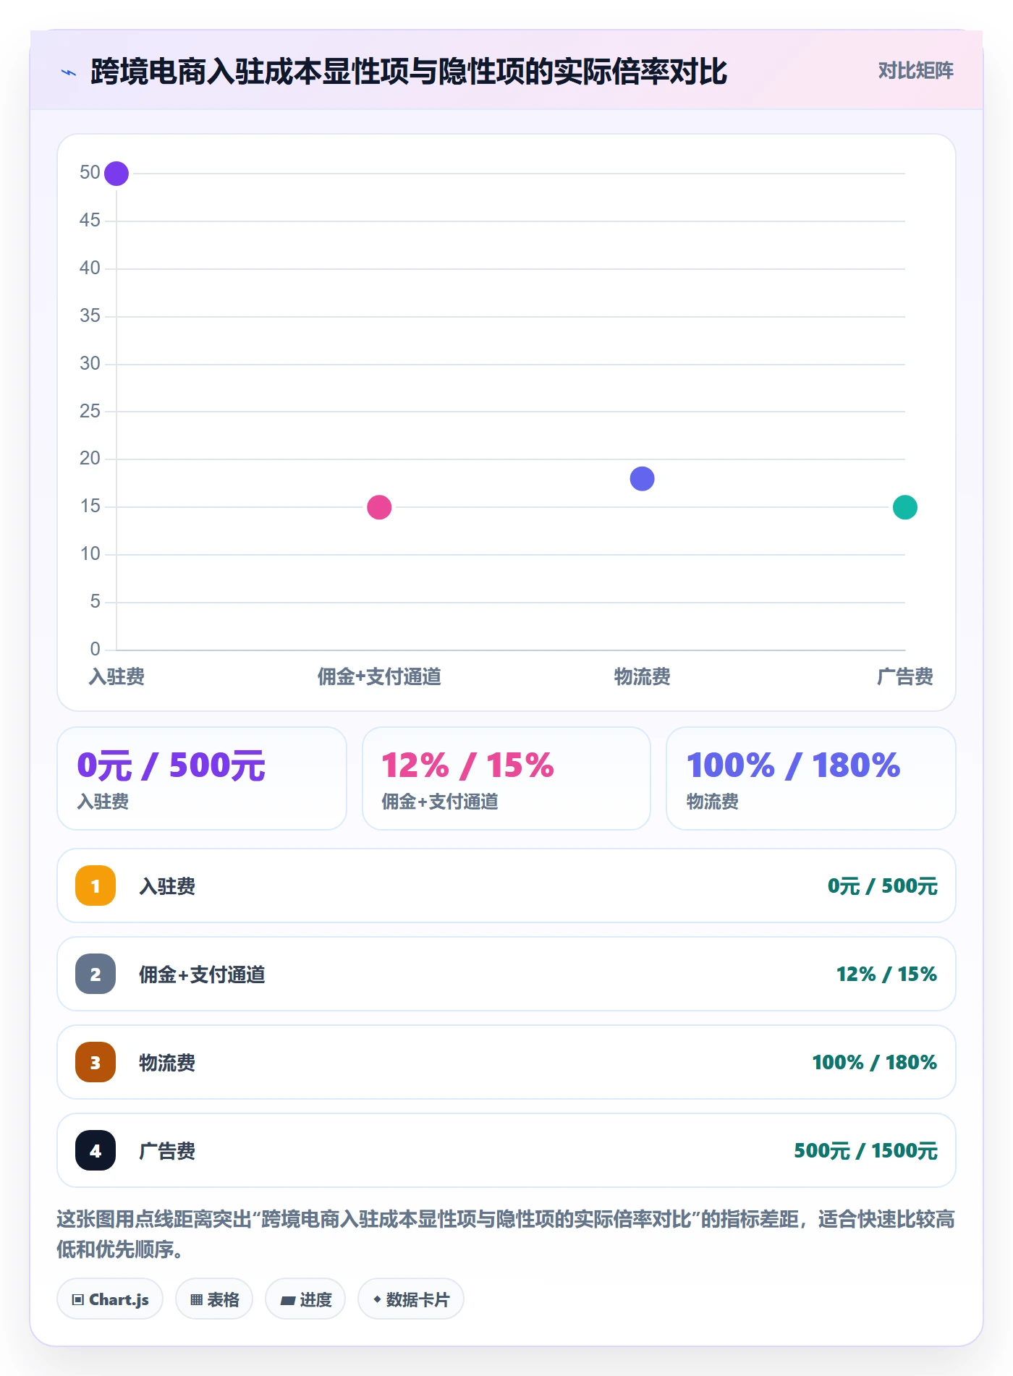Select the 数据卡片 tag chip
1013x1376 pixels.
coord(411,1299)
